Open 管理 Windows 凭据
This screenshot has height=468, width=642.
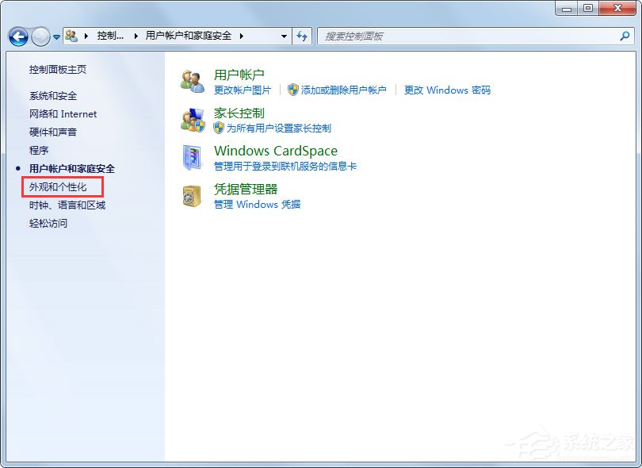tap(258, 204)
